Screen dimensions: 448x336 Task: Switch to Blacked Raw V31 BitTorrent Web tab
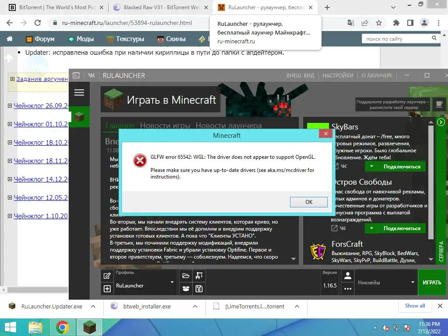click(x=161, y=7)
